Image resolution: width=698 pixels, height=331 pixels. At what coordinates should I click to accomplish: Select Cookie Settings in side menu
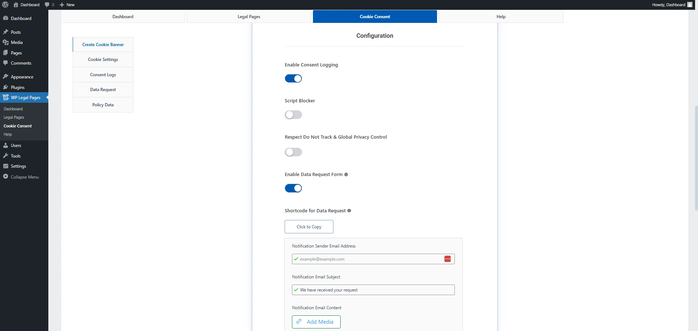click(x=103, y=60)
